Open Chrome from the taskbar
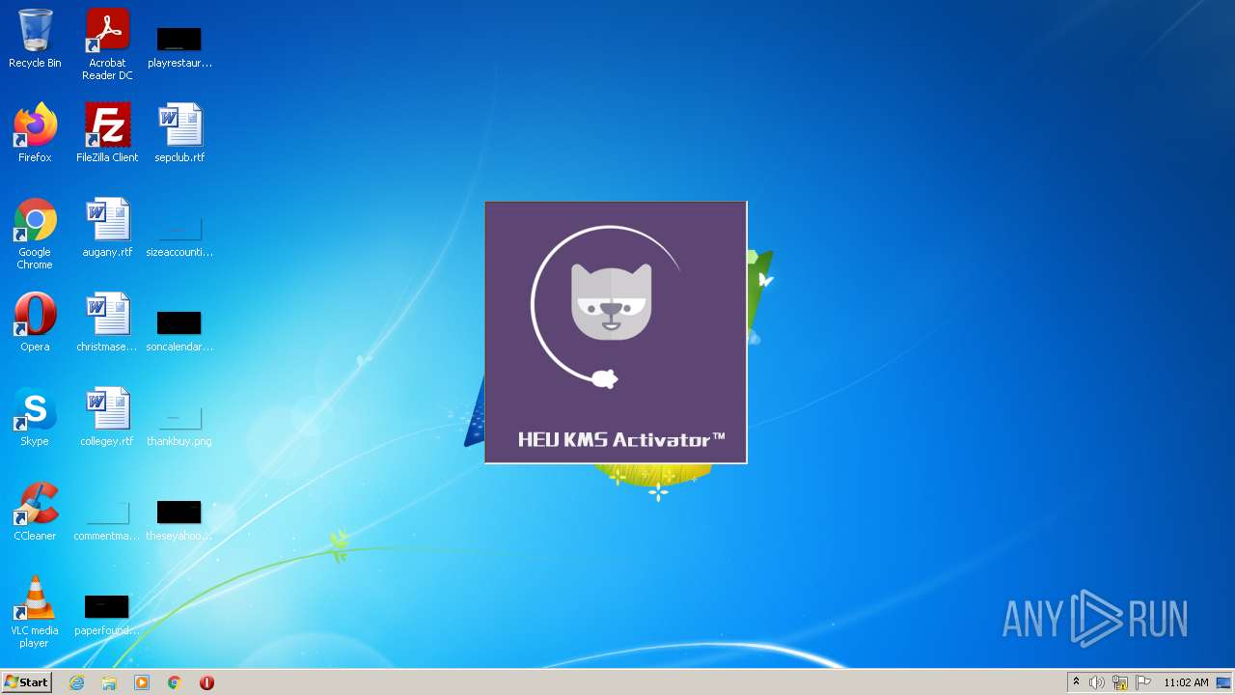This screenshot has width=1235, height=695. (175, 682)
